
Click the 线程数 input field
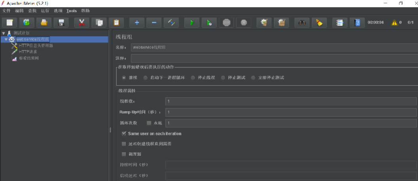click(x=291, y=101)
